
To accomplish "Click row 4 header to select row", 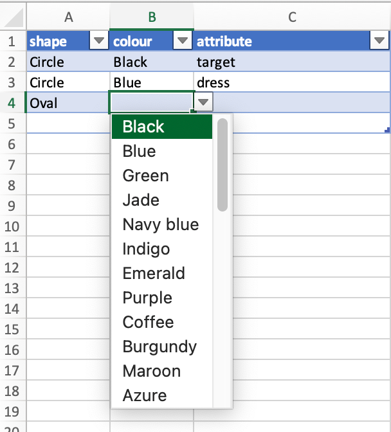I will pyautogui.click(x=12, y=102).
